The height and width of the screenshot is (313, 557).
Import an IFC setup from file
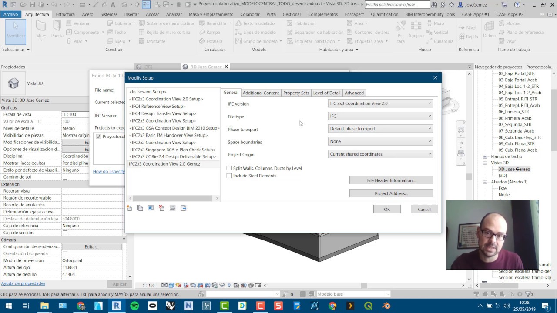tap(172, 208)
